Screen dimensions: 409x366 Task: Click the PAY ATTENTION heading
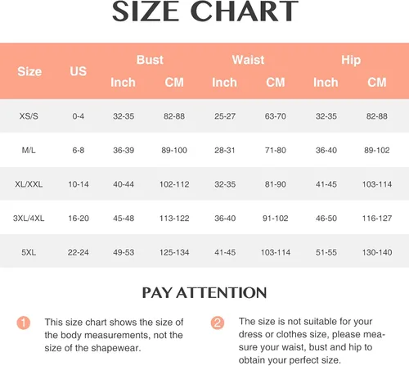click(x=204, y=293)
